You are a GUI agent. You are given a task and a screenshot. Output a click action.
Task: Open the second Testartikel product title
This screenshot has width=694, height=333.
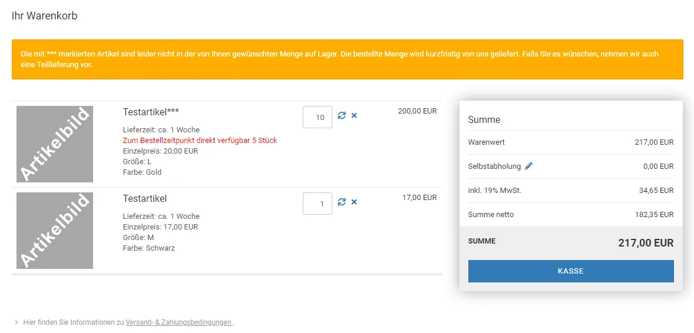pos(145,198)
